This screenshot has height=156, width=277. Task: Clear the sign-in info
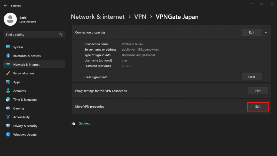tap(252, 77)
